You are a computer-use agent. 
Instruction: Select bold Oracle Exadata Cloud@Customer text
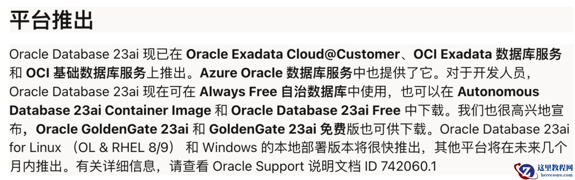(292, 54)
